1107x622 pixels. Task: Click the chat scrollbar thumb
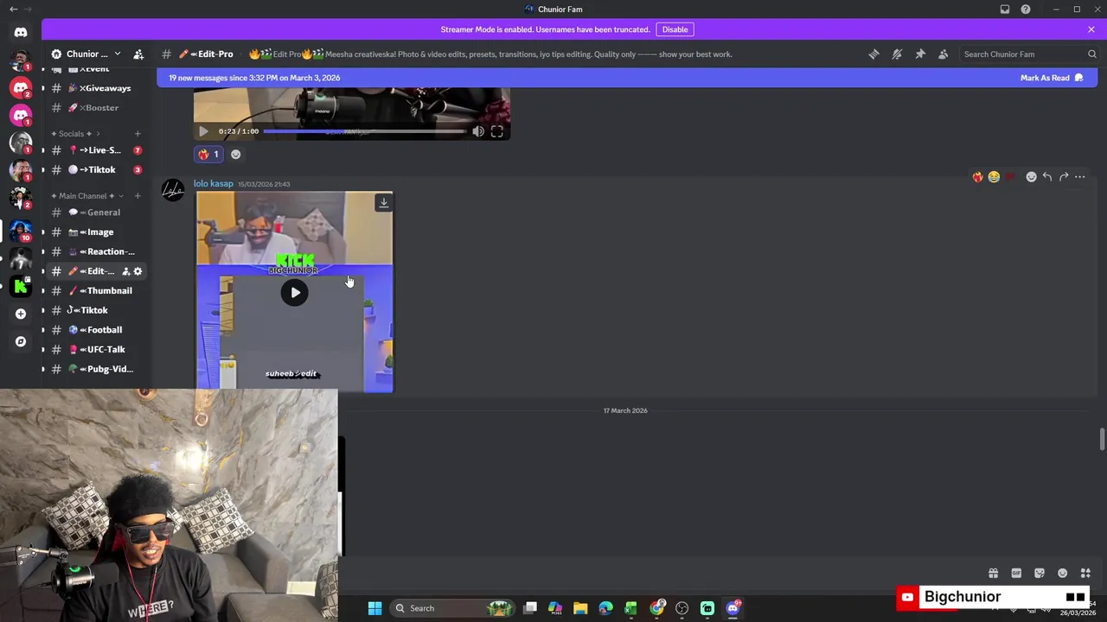pyautogui.click(x=1102, y=439)
